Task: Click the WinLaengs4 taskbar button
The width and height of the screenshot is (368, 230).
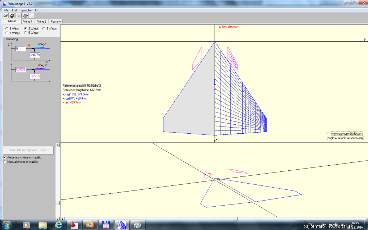Action: [x=122, y=225]
